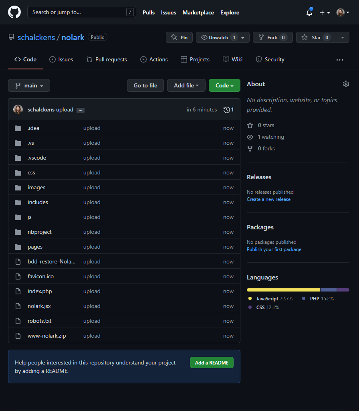Switch to Wiki tab
The image size is (359, 411).
tap(232, 59)
